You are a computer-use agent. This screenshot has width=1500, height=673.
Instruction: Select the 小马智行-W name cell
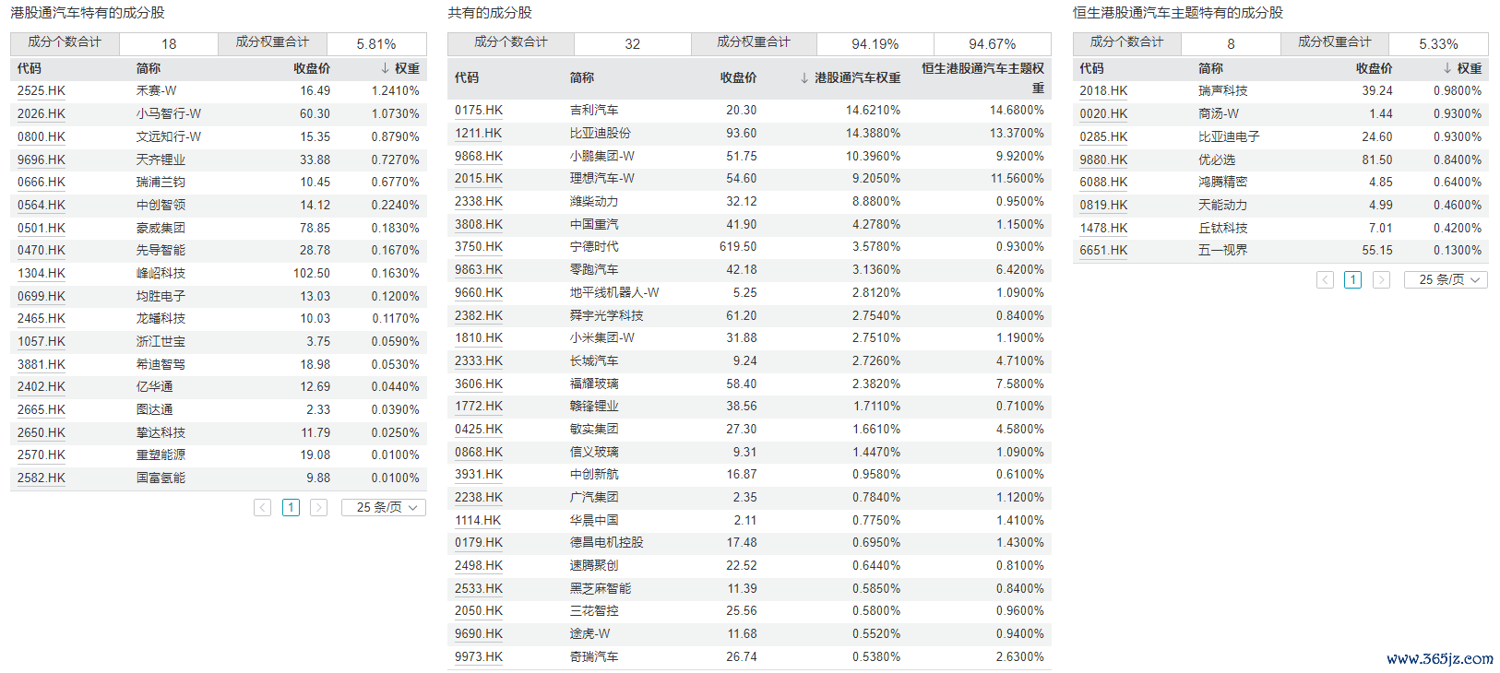pyautogui.click(x=169, y=114)
